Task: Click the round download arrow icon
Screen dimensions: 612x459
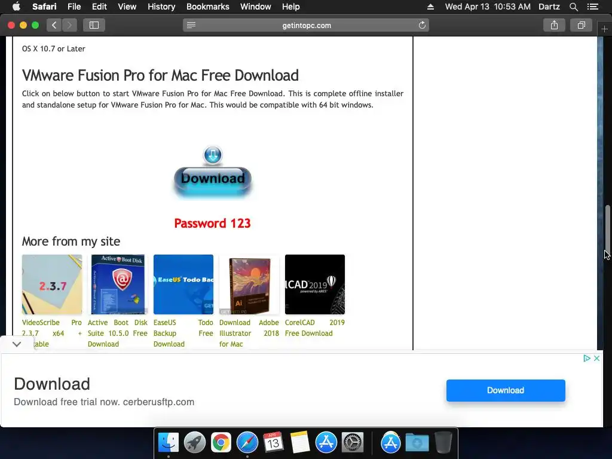Action: click(x=213, y=155)
